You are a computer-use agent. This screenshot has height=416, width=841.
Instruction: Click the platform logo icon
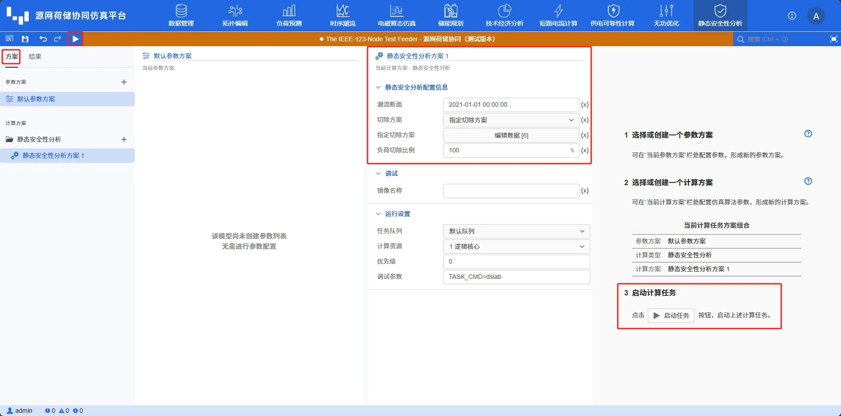[18, 15]
